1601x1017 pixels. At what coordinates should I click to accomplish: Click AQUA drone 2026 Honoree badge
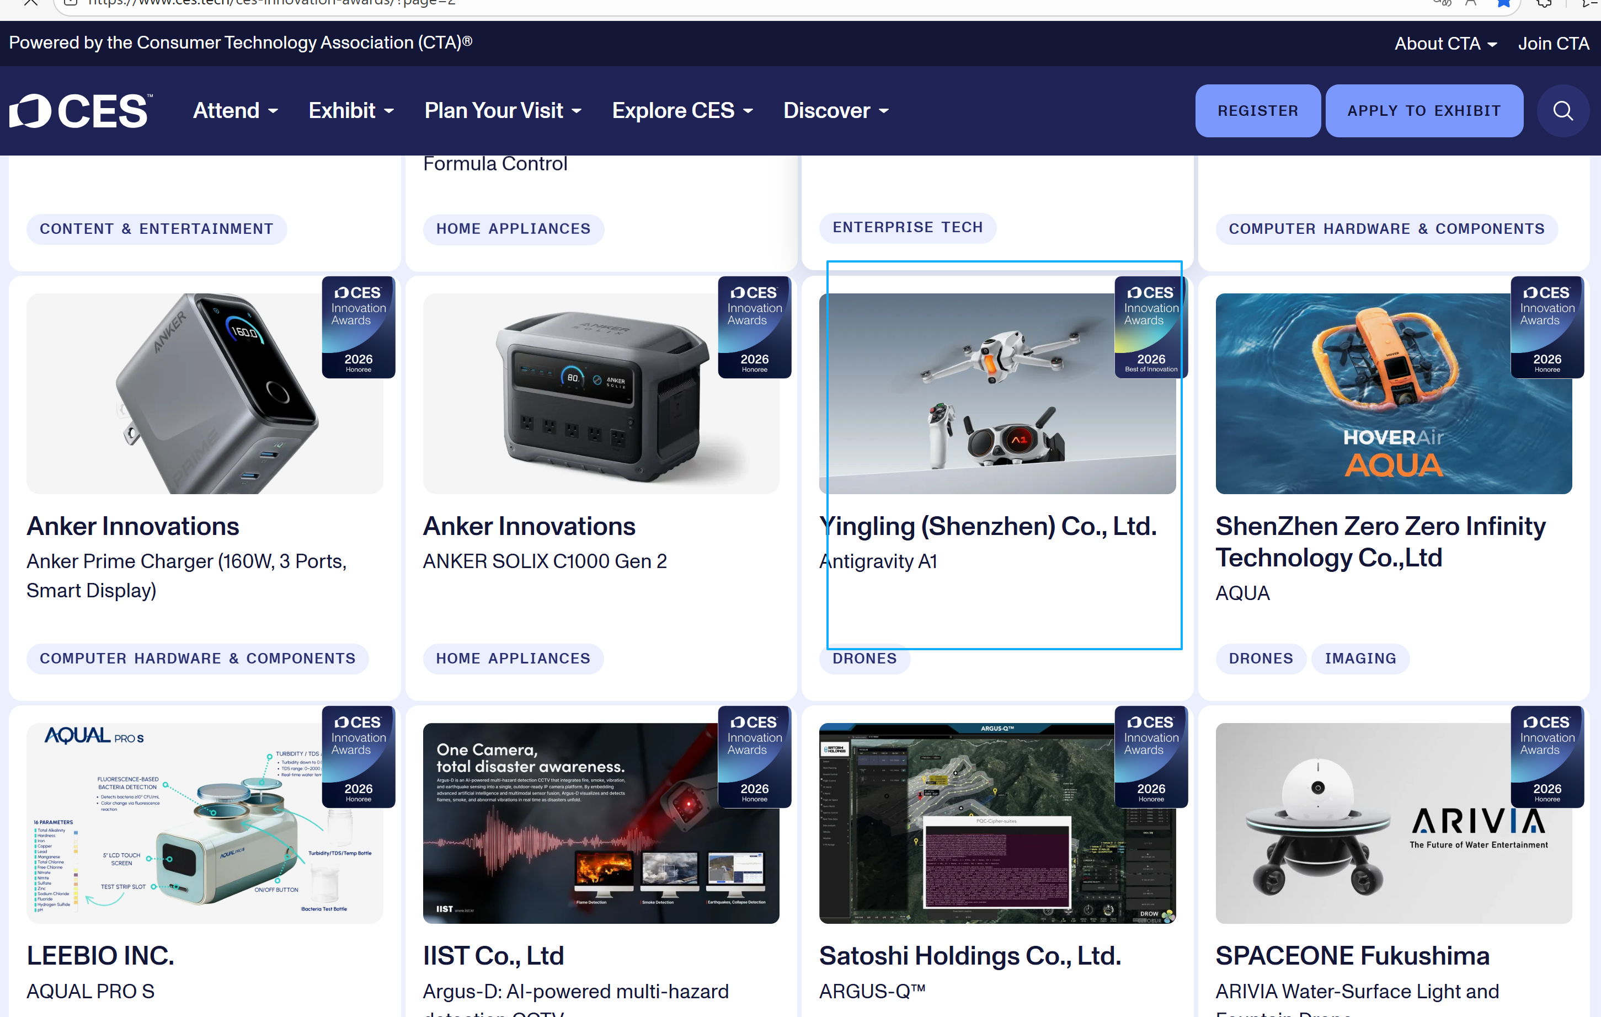point(1546,328)
